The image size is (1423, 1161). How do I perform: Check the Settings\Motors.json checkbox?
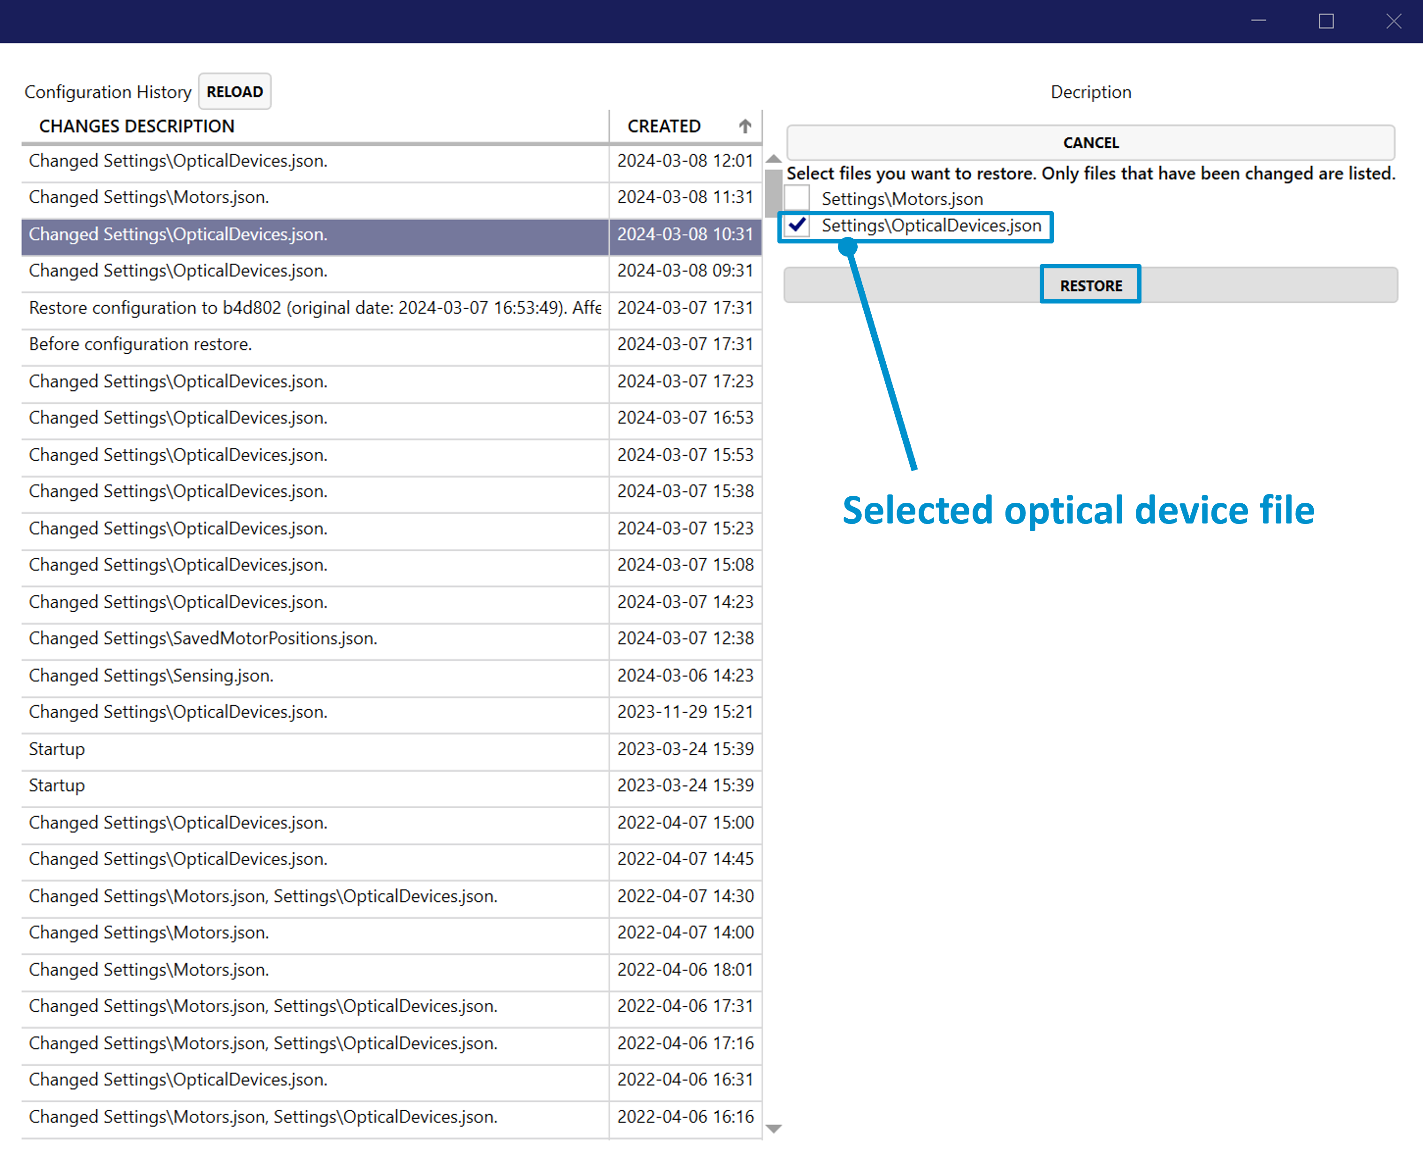(x=797, y=198)
